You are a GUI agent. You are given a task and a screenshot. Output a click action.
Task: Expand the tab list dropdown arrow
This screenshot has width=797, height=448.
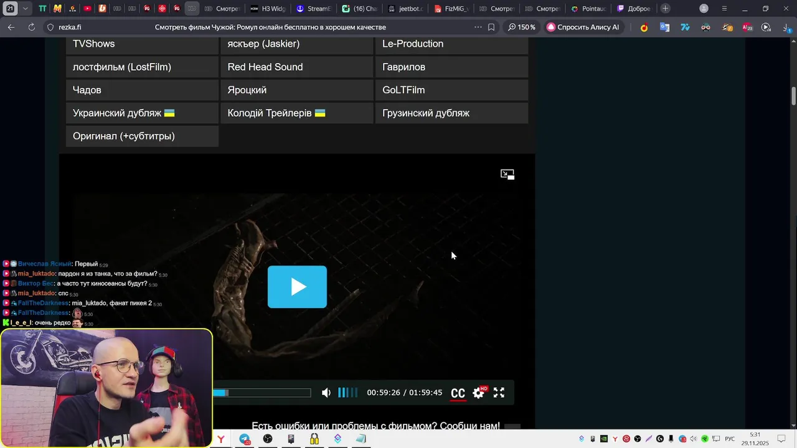25,9
